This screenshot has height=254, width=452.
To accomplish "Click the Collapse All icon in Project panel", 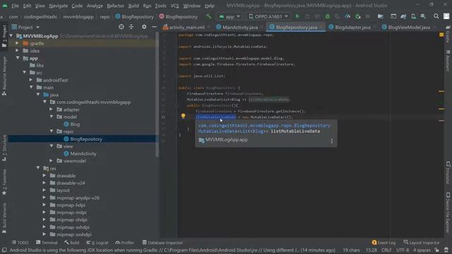I will 131,27.
